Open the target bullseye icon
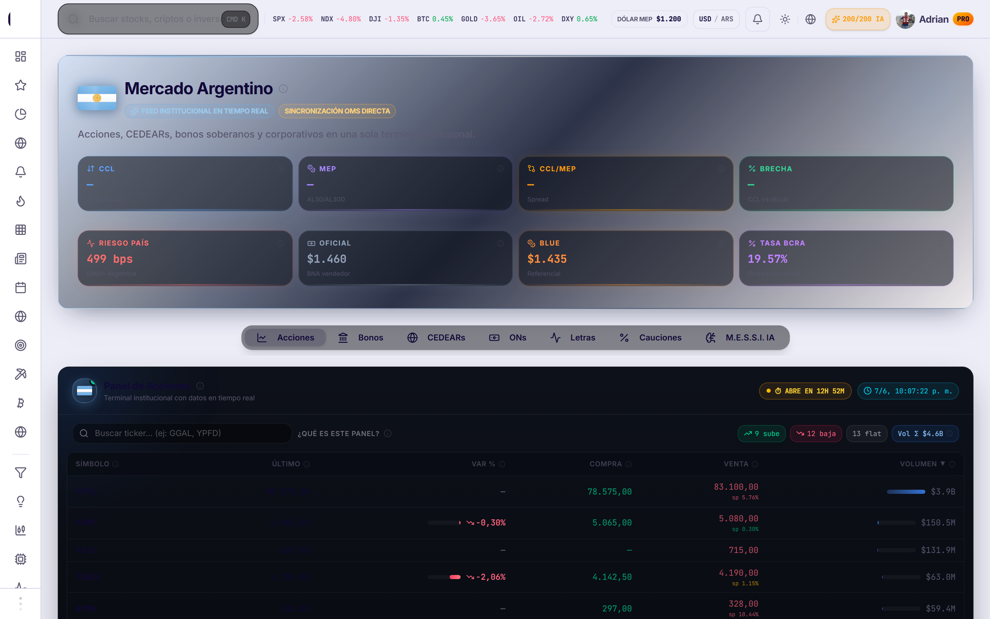This screenshot has height=619, width=990. click(21, 345)
